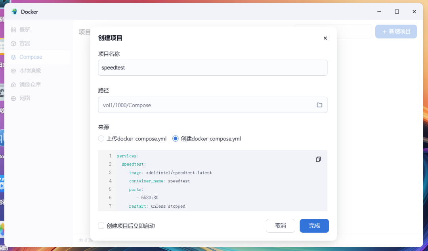Enable 创建项目后立即启动 checkbox
428x251 pixels.
click(101, 226)
